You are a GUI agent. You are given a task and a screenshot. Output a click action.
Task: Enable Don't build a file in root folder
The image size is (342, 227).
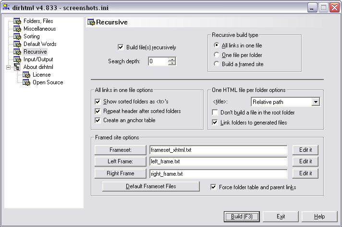coord(215,113)
